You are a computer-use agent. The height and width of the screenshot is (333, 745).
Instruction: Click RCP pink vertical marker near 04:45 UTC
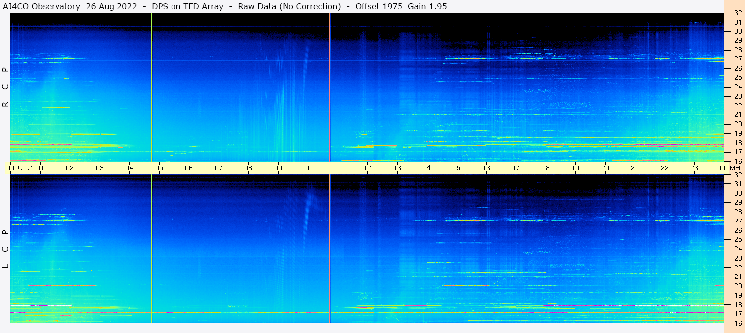point(151,87)
